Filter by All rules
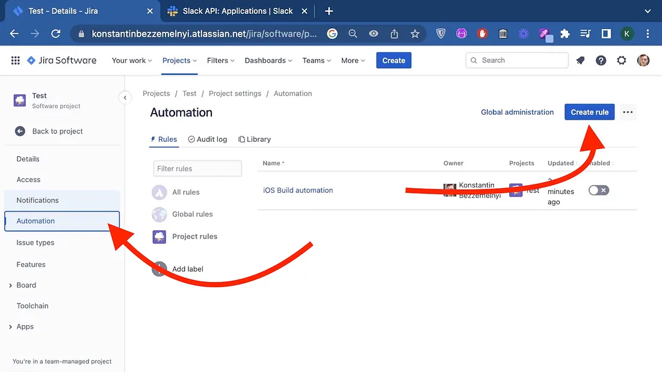The width and height of the screenshot is (662, 372). 186,192
